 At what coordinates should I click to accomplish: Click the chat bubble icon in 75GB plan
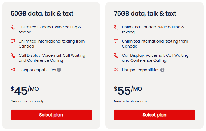(x=116, y=41)
